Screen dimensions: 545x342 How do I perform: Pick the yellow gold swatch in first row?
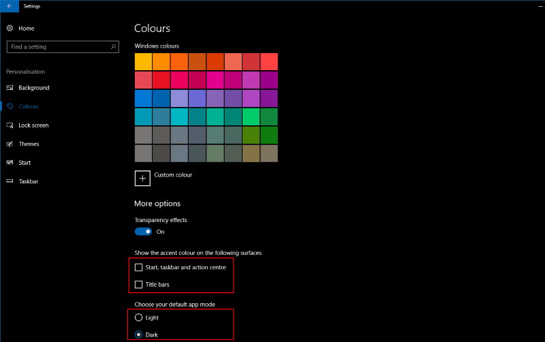[143, 62]
